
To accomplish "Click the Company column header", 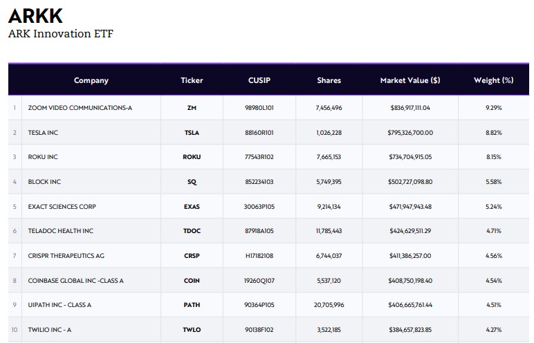I will point(91,80).
